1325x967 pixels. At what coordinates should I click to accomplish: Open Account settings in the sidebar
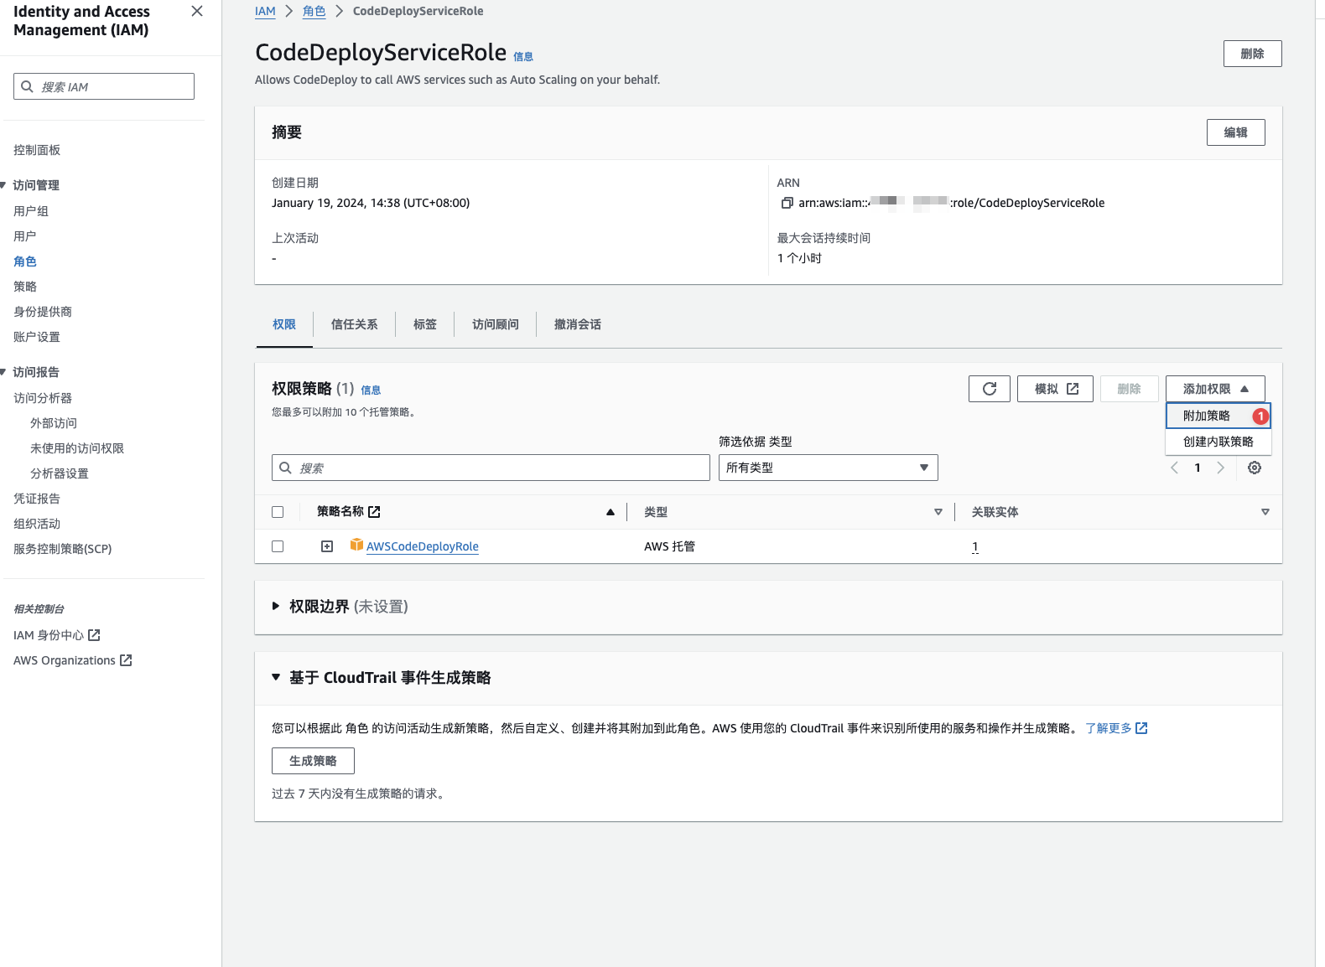click(x=37, y=337)
